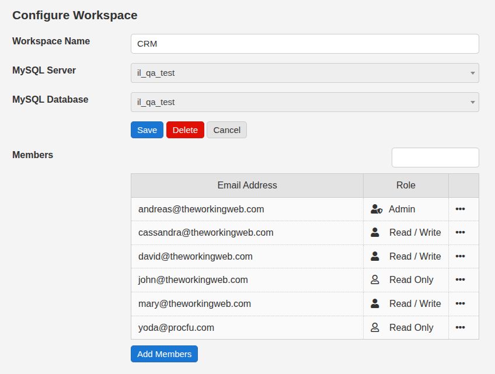Open the ellipsis menu for john@theworkingweb.com
The height and width of the screenshot is (374, 495).
[460, 279]
